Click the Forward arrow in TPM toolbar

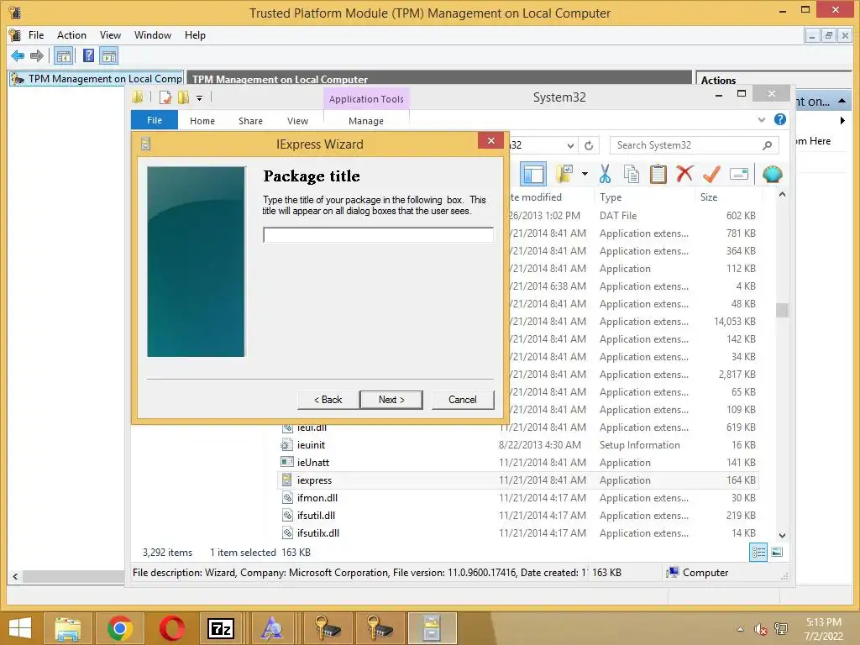click(x=37, y=55)
